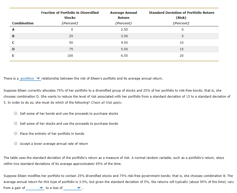This screenshot has width=237, height=193.
Task: Click the blue dropdown arrow next to positive
Action: click(x=38, y=78)
